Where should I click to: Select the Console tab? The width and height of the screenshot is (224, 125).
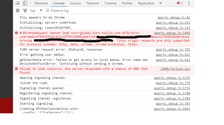pos(59,3)
